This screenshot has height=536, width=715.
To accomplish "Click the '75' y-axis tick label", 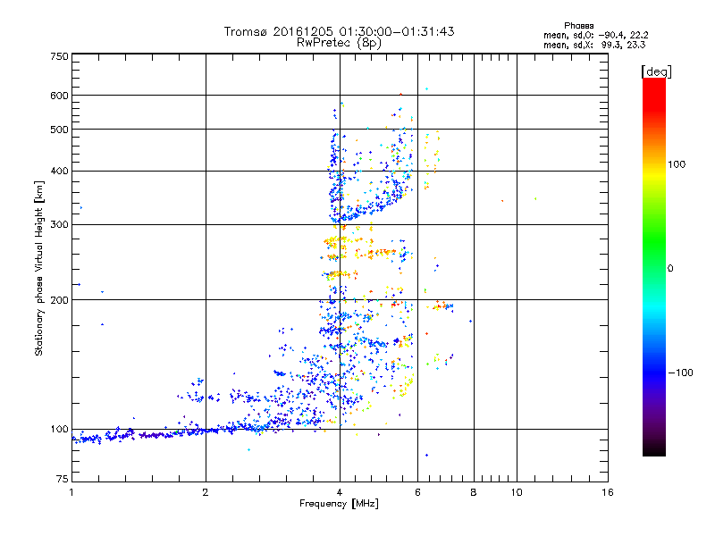I will click(x=63, y=479).
